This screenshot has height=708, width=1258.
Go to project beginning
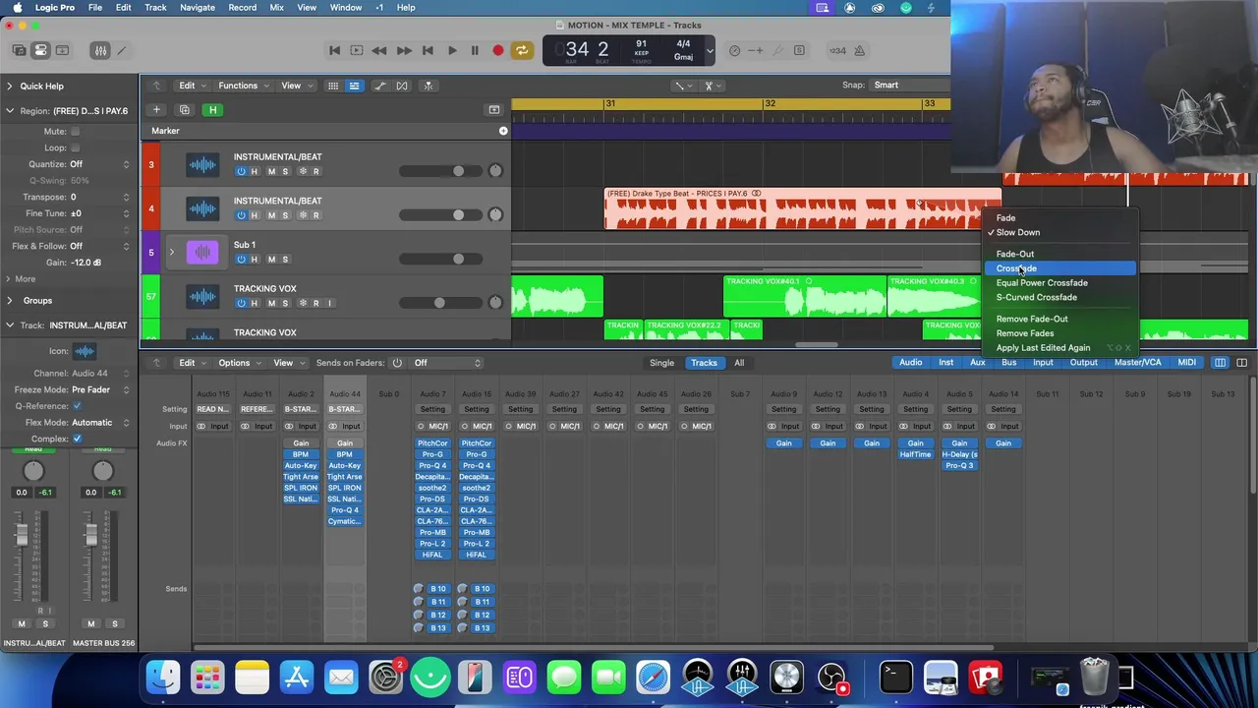334,50
